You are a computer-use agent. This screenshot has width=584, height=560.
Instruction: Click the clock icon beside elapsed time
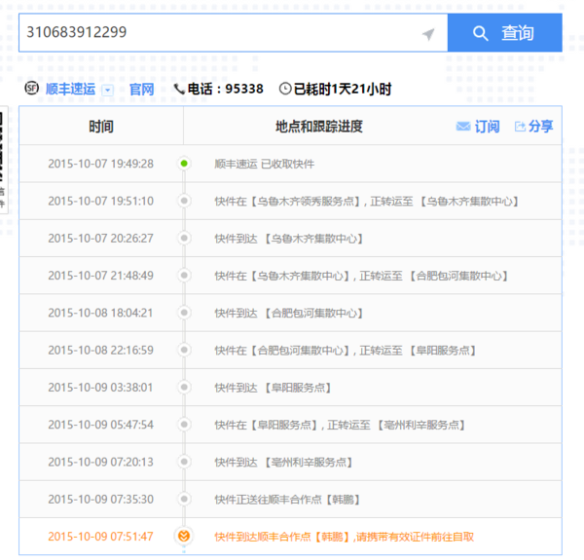[x=285, y=89]
